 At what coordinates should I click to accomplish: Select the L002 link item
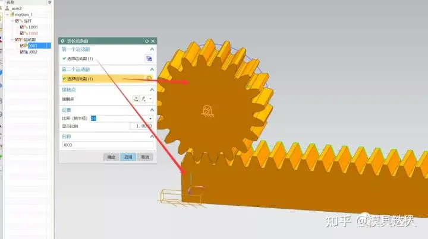pos(33,33)
